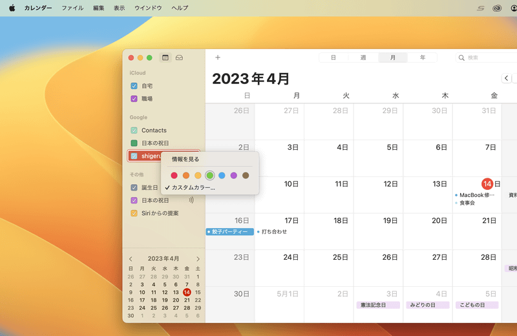Select 14 in the mini calendar
This screenshot has height=336, width=517.
point(187,292)
